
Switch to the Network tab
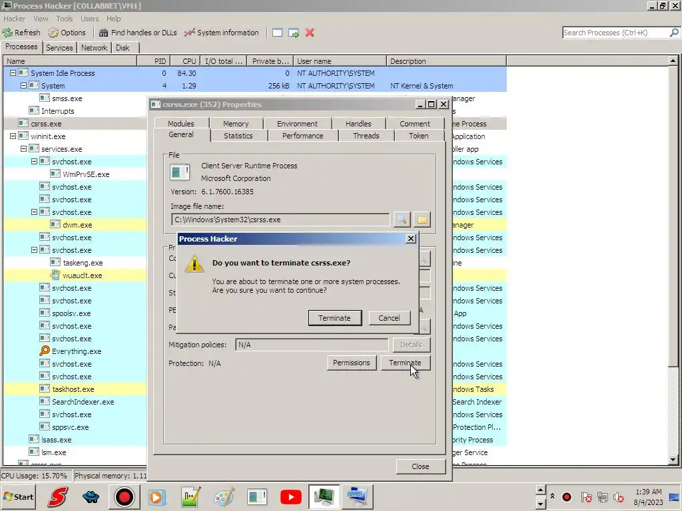pyautogui.click(x=95, y=48)
